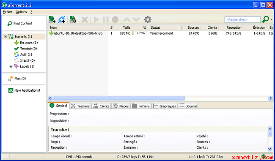
Task: Click the Start torrent play icon
Action: pos(96,19)
